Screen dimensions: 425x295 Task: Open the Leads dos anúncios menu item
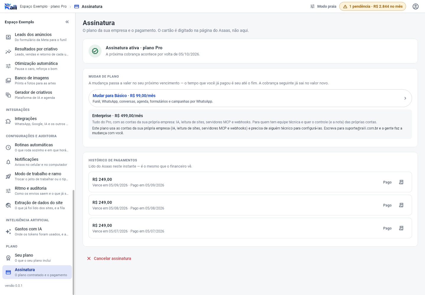(37, 37)
